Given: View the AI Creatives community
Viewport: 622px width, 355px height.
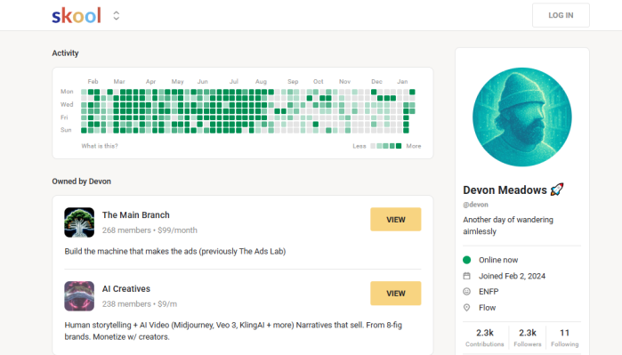Looking at the screenshot, I should pos(395,293).
